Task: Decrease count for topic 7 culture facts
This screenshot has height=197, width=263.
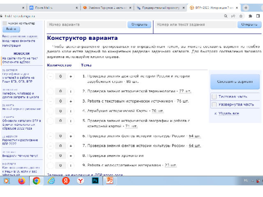Action: coord(50,146)
